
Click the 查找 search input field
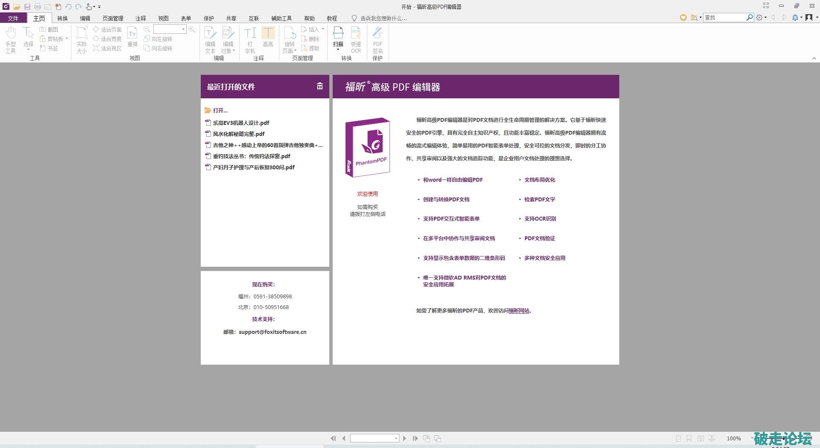724,18
